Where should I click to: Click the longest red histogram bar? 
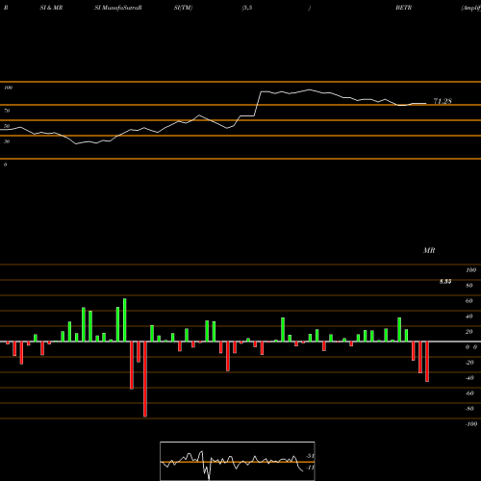point(145,379)
